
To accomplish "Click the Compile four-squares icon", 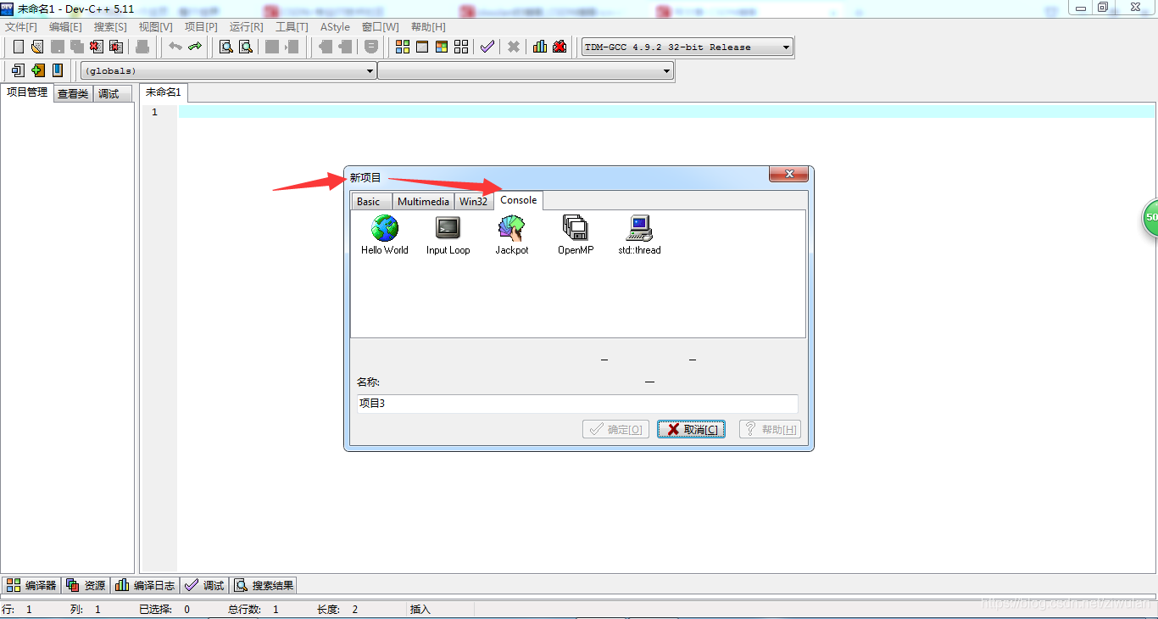I will pyautogui.click(x=403, y=47).
